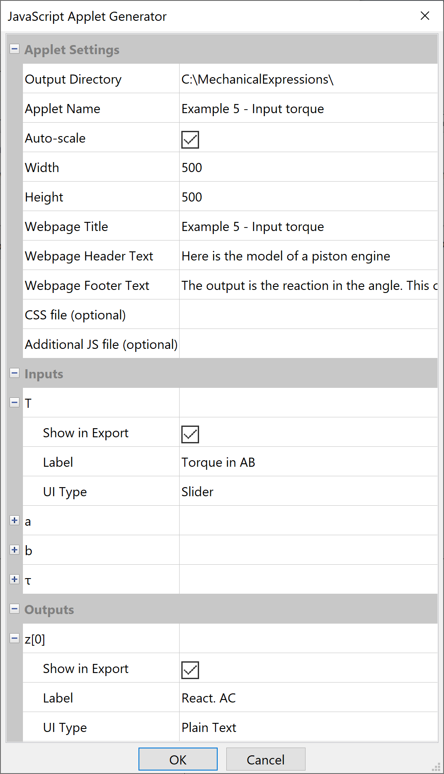Uncheck the Auto-scale checkbox
This screenshot has height=774, width=444.
point(190,140)
